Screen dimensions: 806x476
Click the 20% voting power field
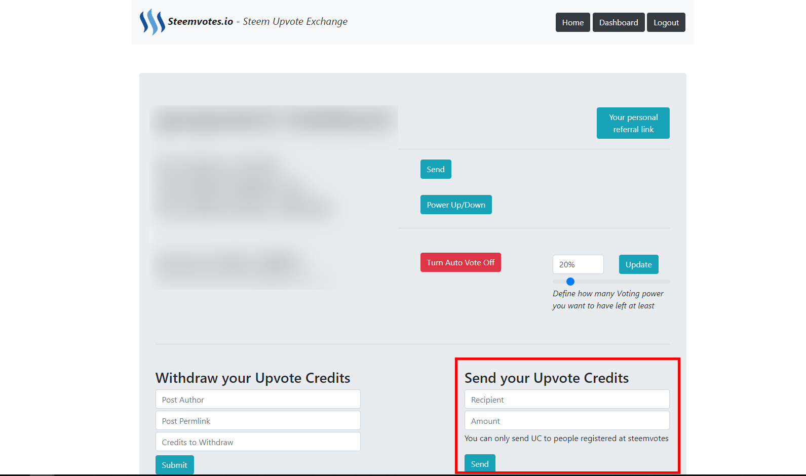pyautogui.click(x=578, y=264)
